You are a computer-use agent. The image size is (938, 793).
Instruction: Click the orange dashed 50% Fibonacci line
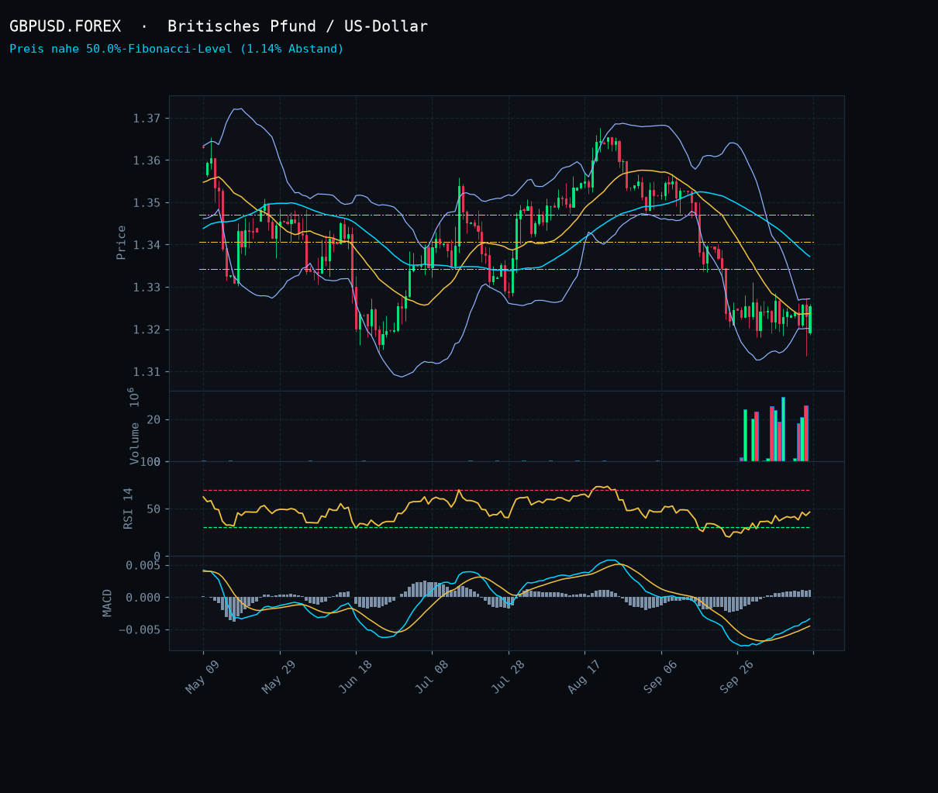(x=506, y=243)
